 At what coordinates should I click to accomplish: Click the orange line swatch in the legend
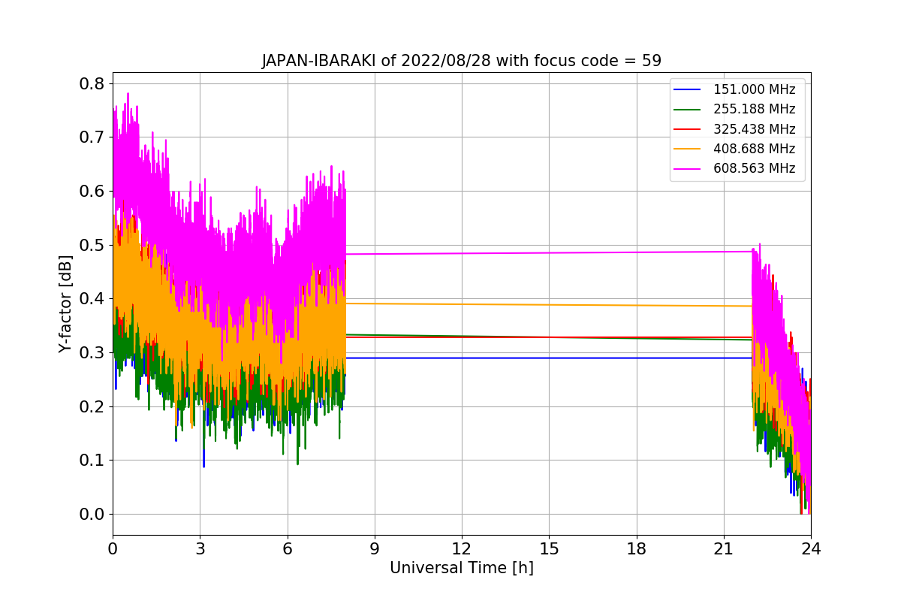(689, 149)
